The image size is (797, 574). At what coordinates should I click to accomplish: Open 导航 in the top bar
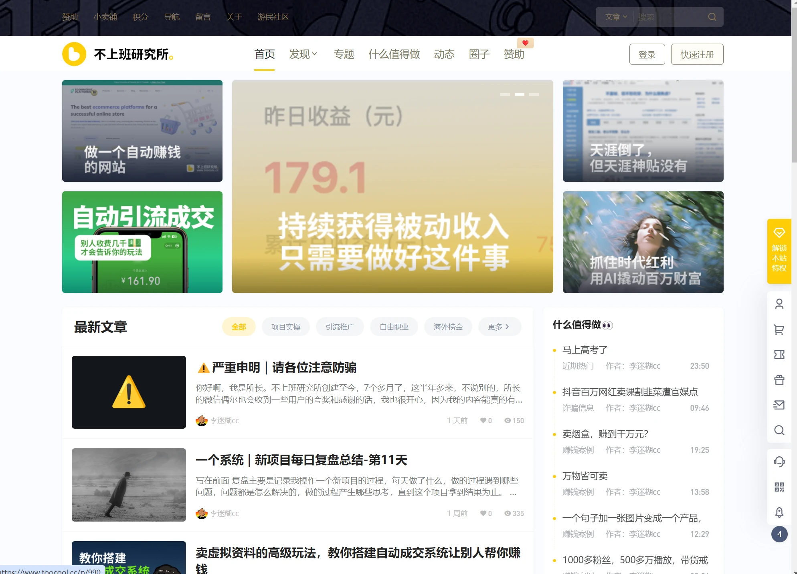172,17
